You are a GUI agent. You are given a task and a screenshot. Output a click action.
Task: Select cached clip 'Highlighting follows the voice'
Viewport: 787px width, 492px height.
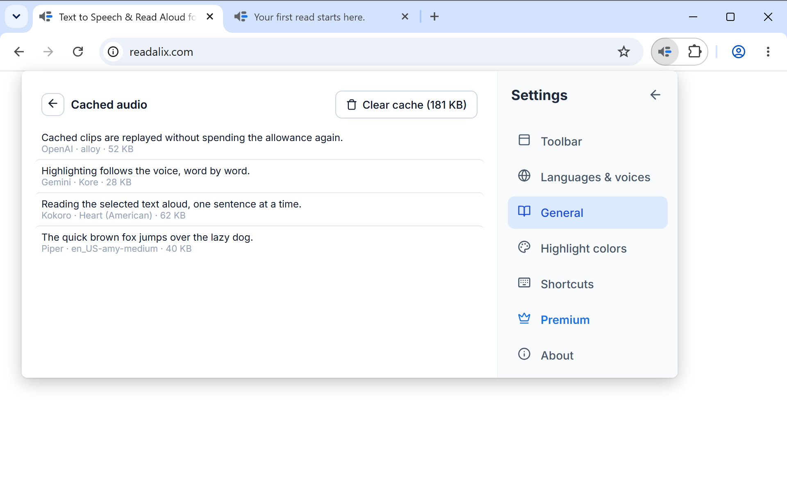click(259, 176)
